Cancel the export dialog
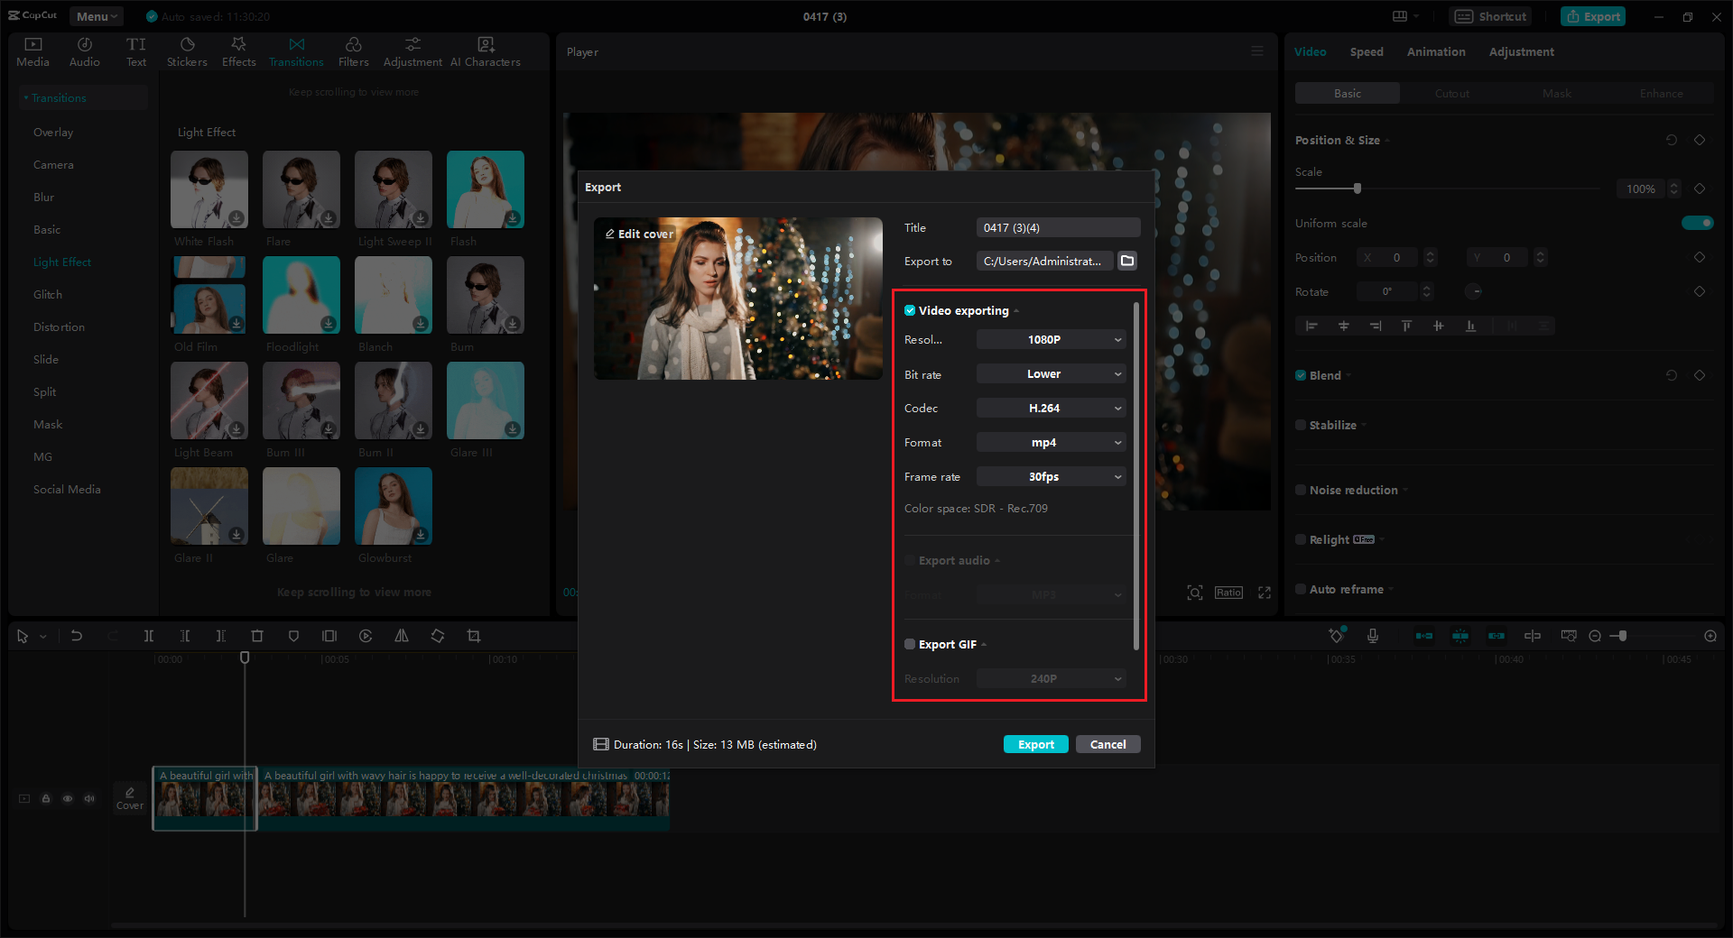Viewport: 1733px width, 938px height. point(1107,744)
